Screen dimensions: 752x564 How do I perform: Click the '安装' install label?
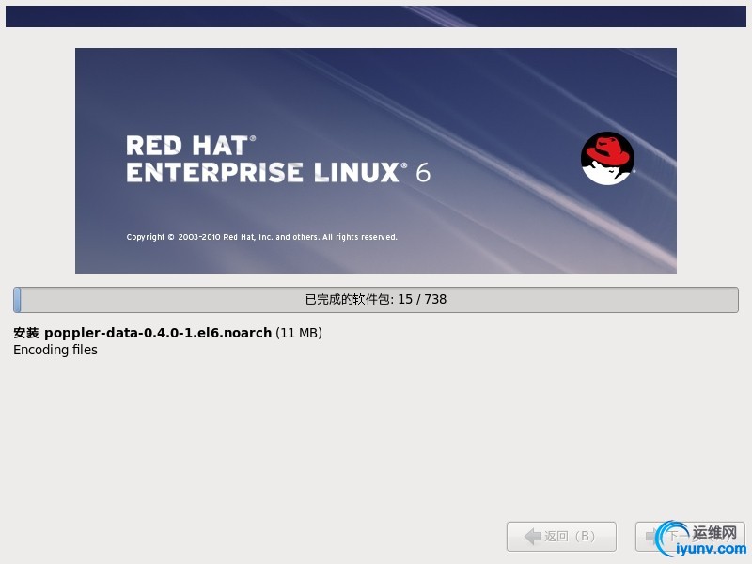(26, 333)
